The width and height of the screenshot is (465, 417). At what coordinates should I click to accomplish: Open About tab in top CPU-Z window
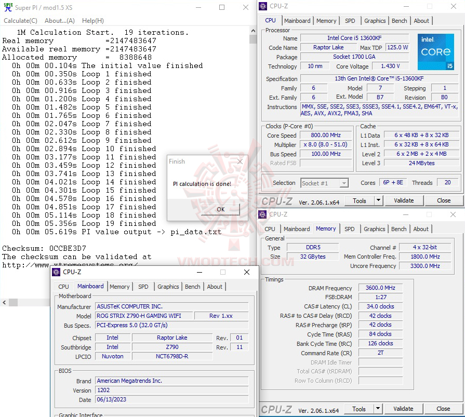[421, 21]
